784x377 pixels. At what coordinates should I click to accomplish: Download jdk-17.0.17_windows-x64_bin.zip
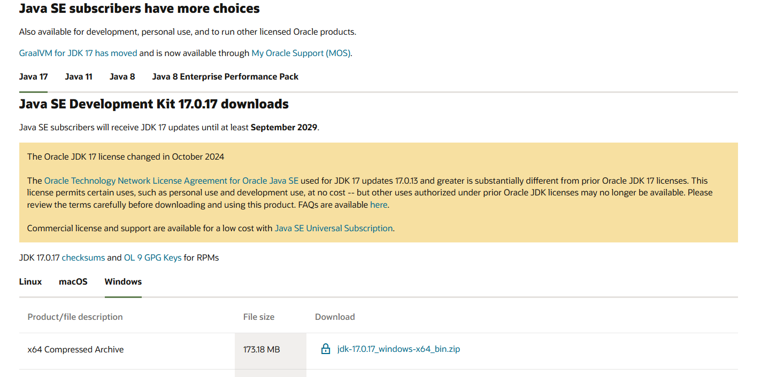click(x=398, y=349)
